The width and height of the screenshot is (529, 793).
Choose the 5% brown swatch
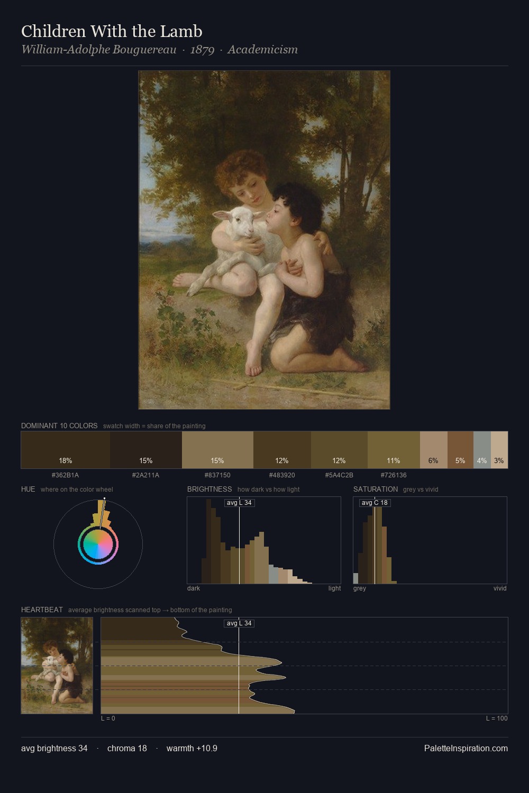(x=460, y=450)
